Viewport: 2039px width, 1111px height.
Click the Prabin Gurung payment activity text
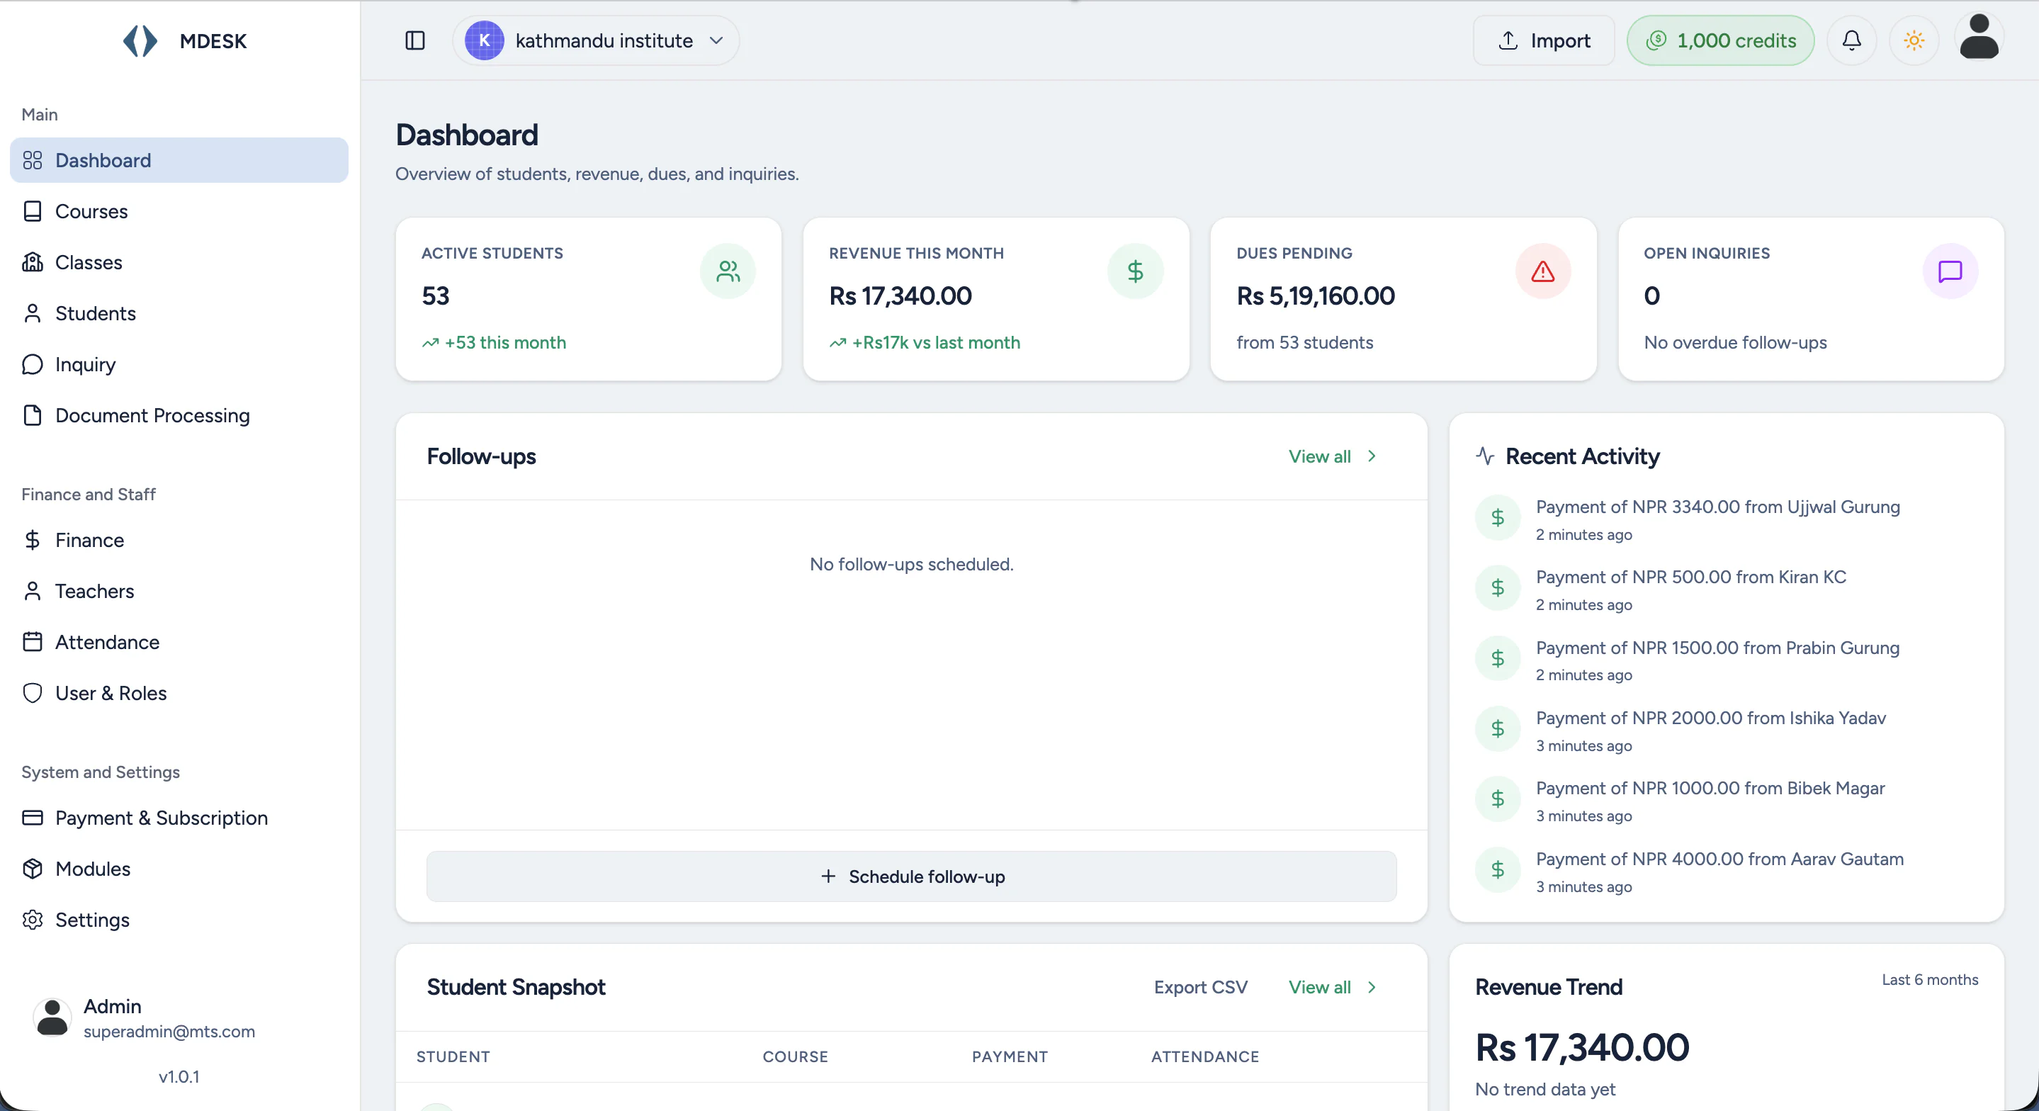coord(1717,648)
